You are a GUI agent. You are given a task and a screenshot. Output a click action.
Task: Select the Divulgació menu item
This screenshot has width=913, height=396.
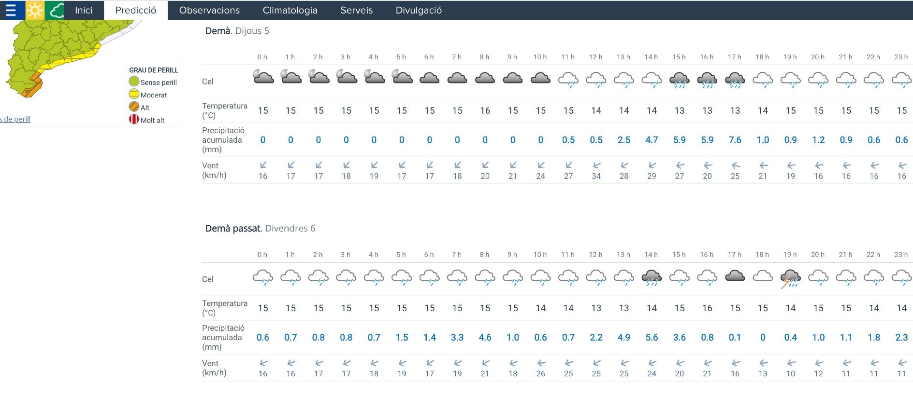(x=419, y=10)
